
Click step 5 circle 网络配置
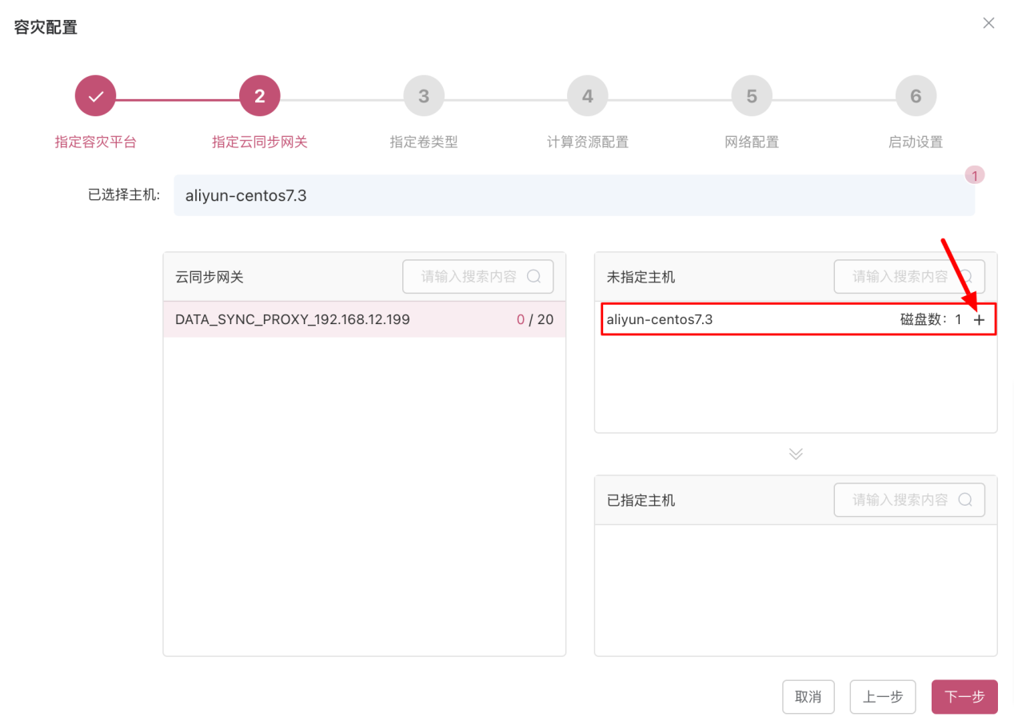[751, 95]
